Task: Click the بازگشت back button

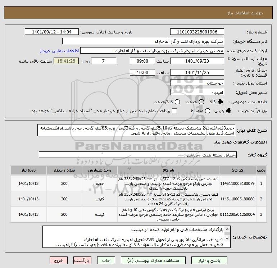Action: coord(82,260)
